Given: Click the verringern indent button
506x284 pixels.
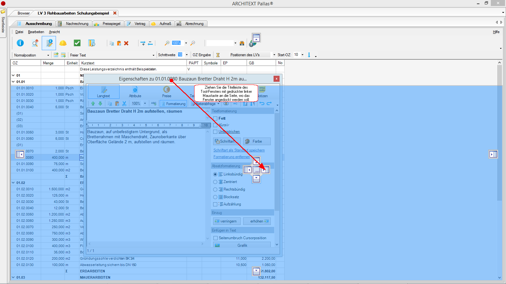Looking at the screenshot, I should pos(227,221).
